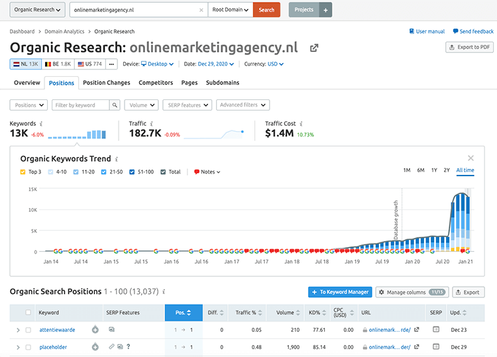Open the Notes dropdown in chart legend
This screenshot has height=357, width=497.
point(207,172)
